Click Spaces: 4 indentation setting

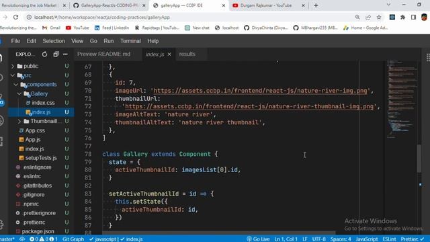[x=341, y=239]
